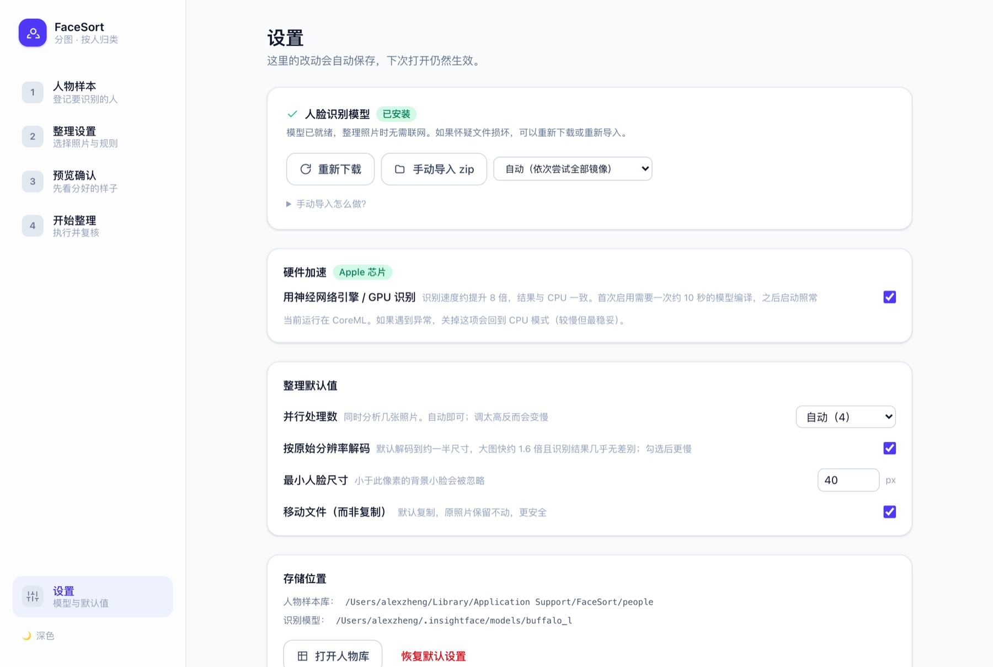Click the px unit label

(x=890, y=481)
